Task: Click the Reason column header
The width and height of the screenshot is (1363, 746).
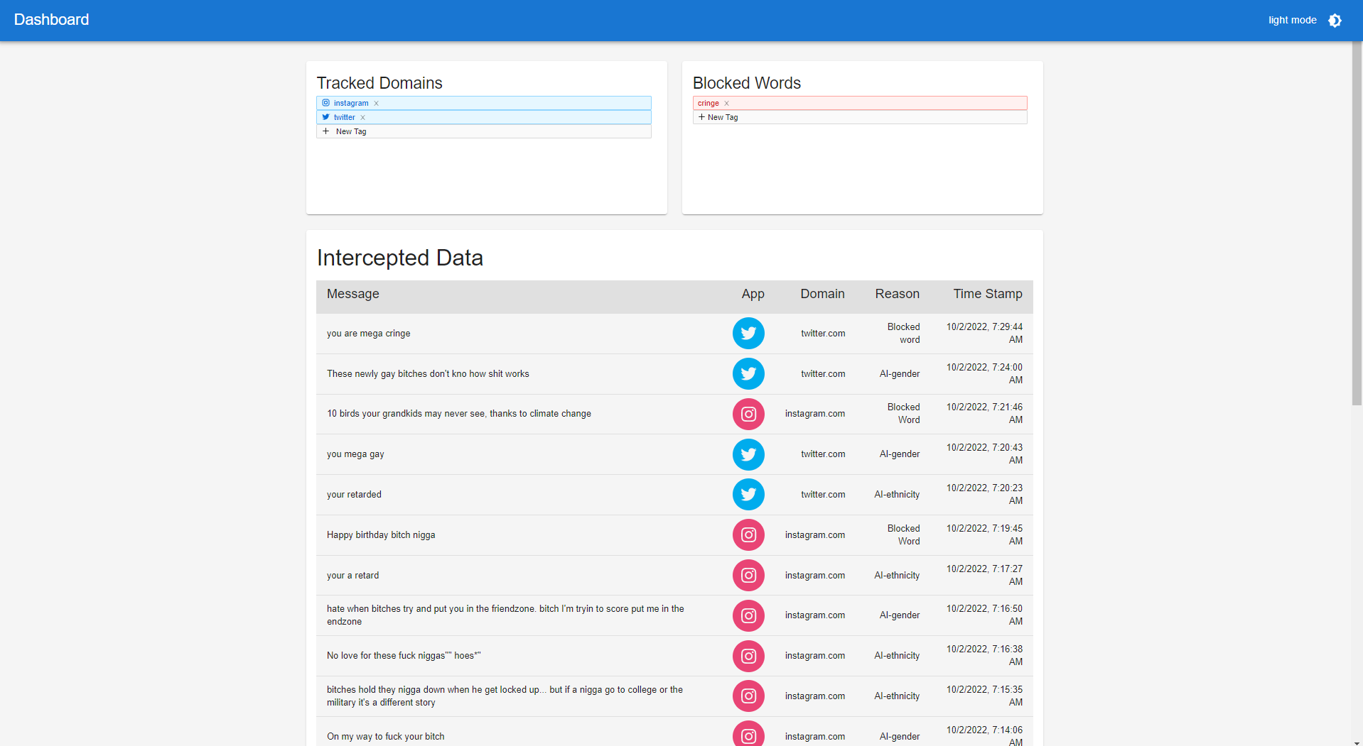Action: coord(897,294)
